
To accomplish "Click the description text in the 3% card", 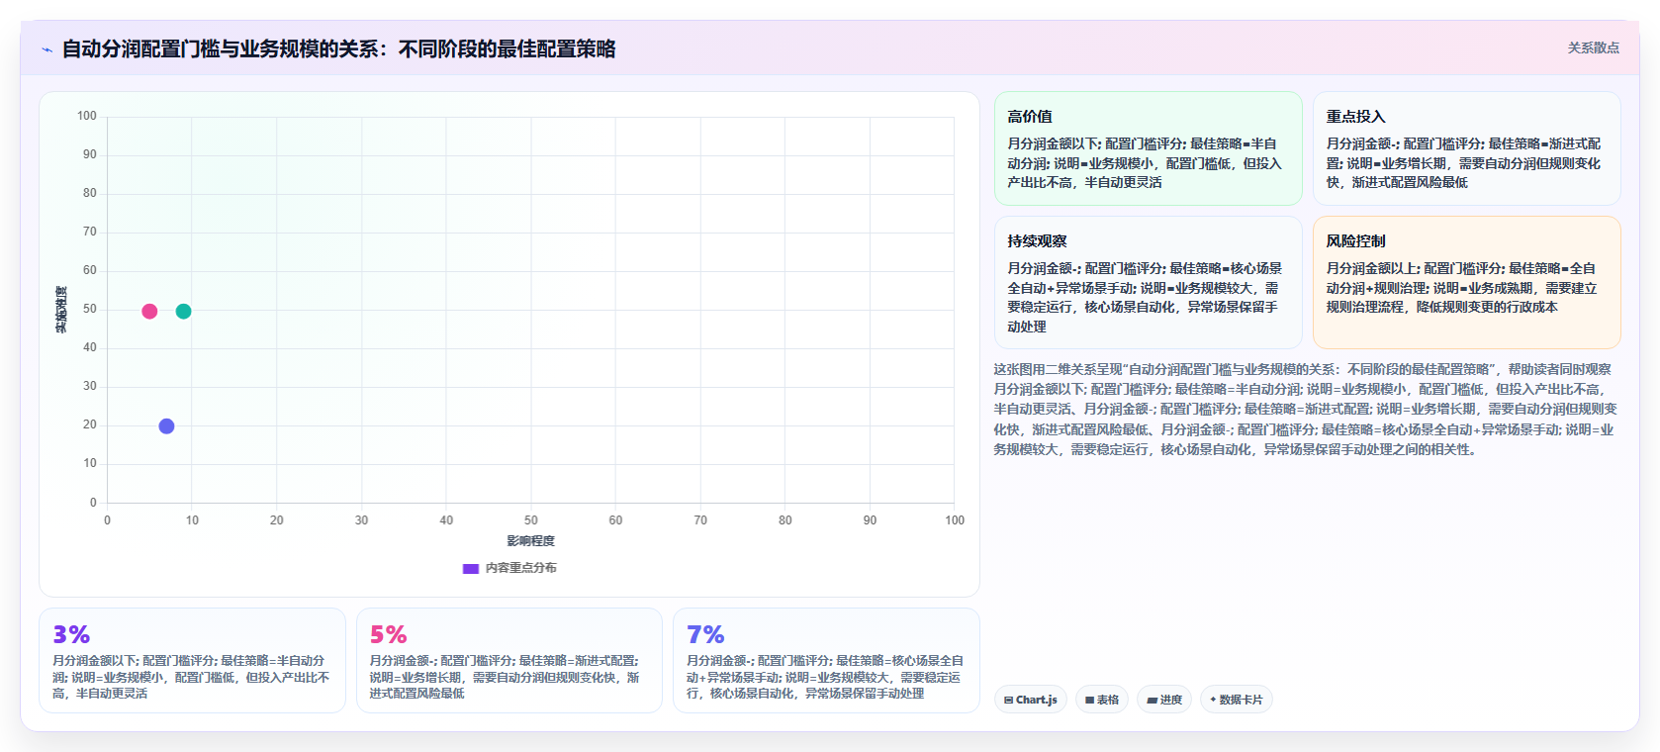I will click(x=191, y=677).
